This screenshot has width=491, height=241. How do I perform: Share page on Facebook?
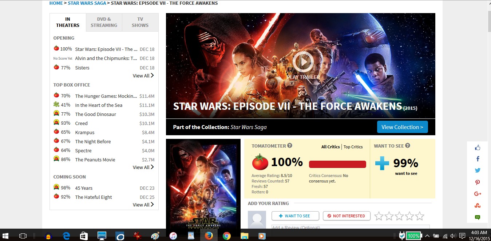(x=478, y=159)
